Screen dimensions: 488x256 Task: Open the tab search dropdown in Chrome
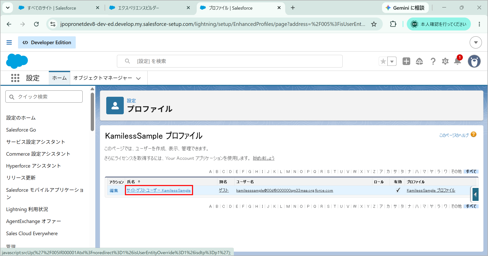click(x=8, y=8)
